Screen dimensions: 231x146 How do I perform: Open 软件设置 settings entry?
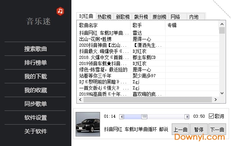tap(36, 118)
